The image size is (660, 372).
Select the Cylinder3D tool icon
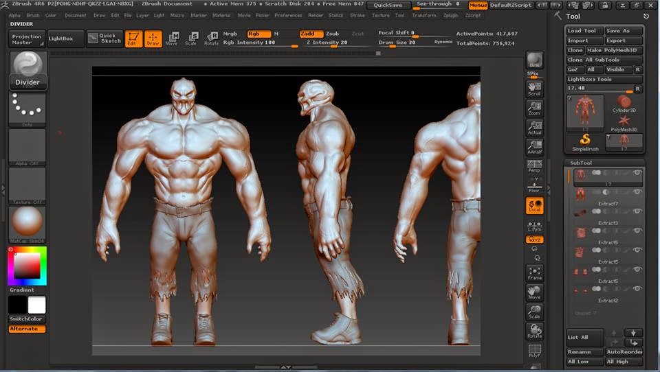[624, 104]
